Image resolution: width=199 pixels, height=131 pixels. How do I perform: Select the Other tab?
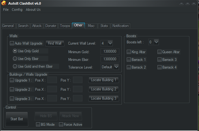[78, 26]
